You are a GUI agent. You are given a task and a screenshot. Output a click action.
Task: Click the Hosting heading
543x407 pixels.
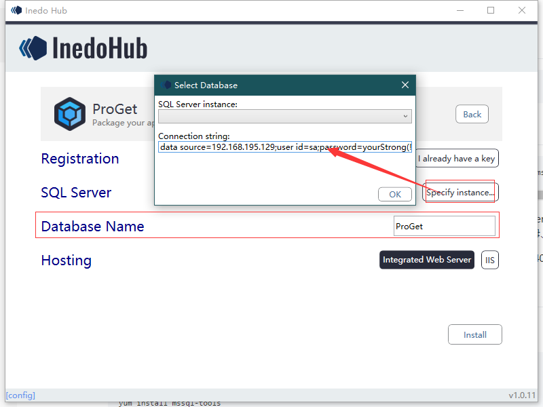pyautogui.click(x=66, y=260)
